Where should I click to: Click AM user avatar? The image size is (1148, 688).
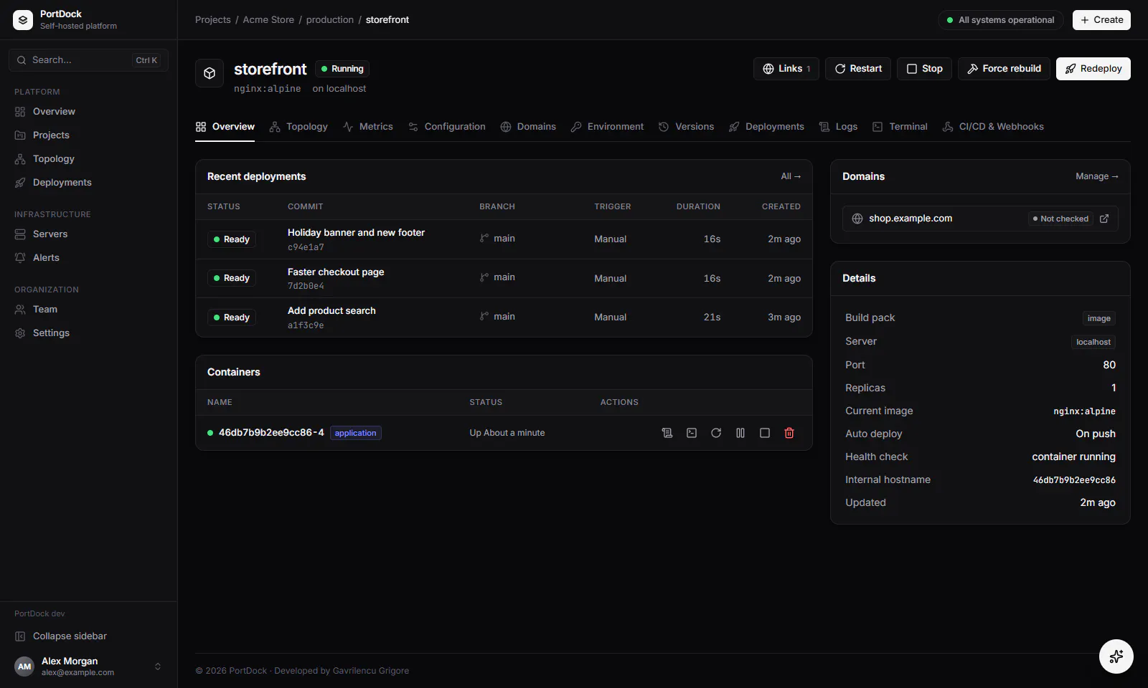click(x=24, y=666)
